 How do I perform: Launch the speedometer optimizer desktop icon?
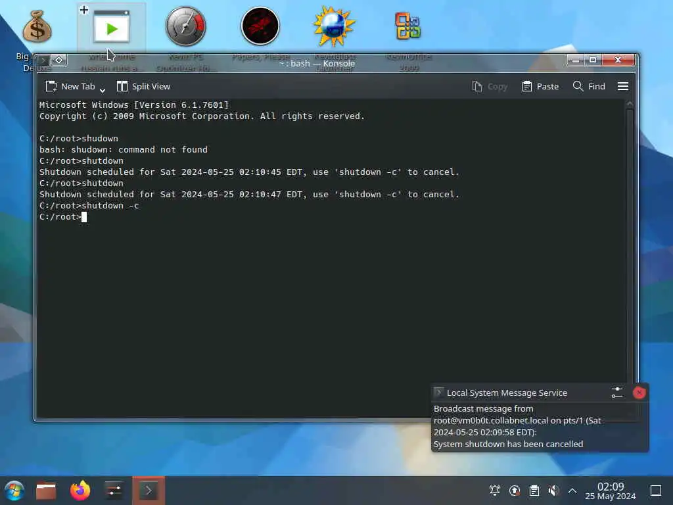click(x=186, y=26)
